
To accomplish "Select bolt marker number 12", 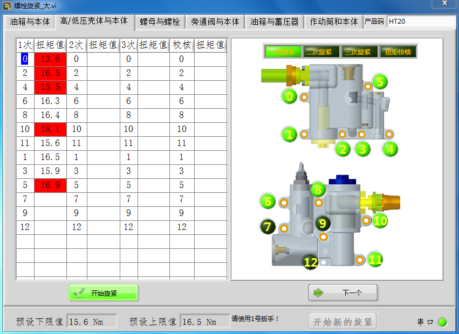I will [311, 262].
